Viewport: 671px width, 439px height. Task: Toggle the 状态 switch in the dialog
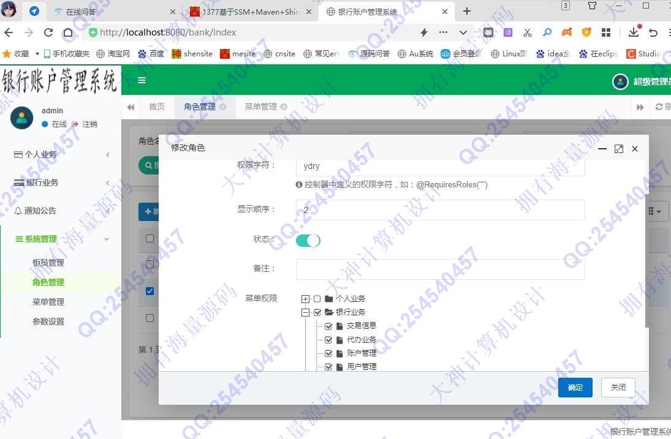pos(308,240)
